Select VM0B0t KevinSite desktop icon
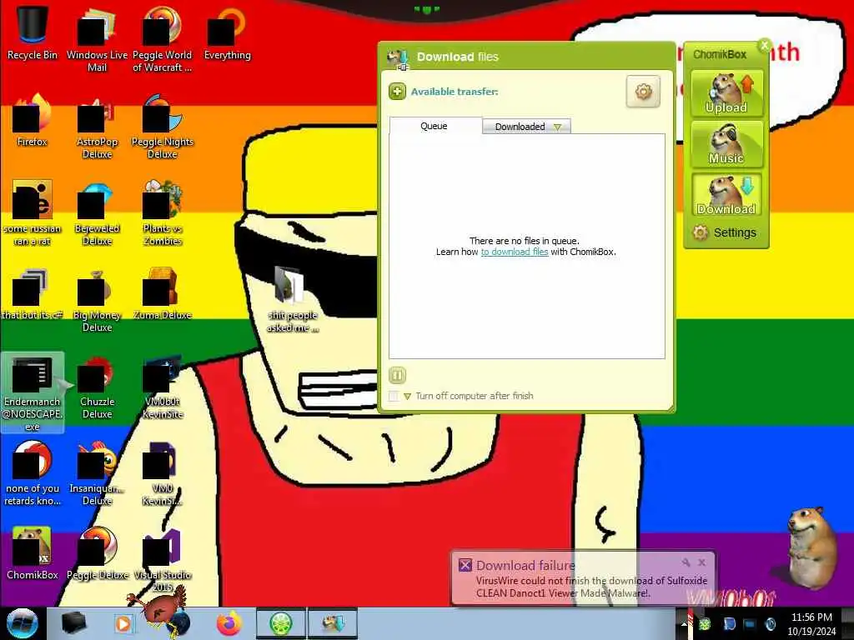Viewport: 854px width, 640px height. point(163,387)
